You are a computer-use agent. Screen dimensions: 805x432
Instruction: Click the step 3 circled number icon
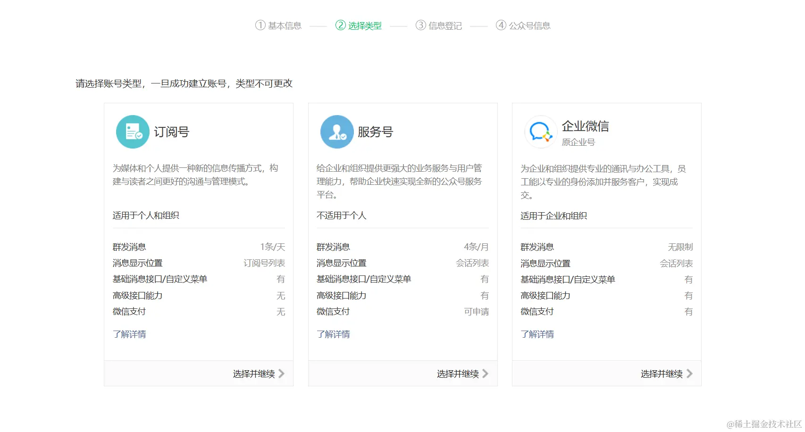click(x=421, y=25)
